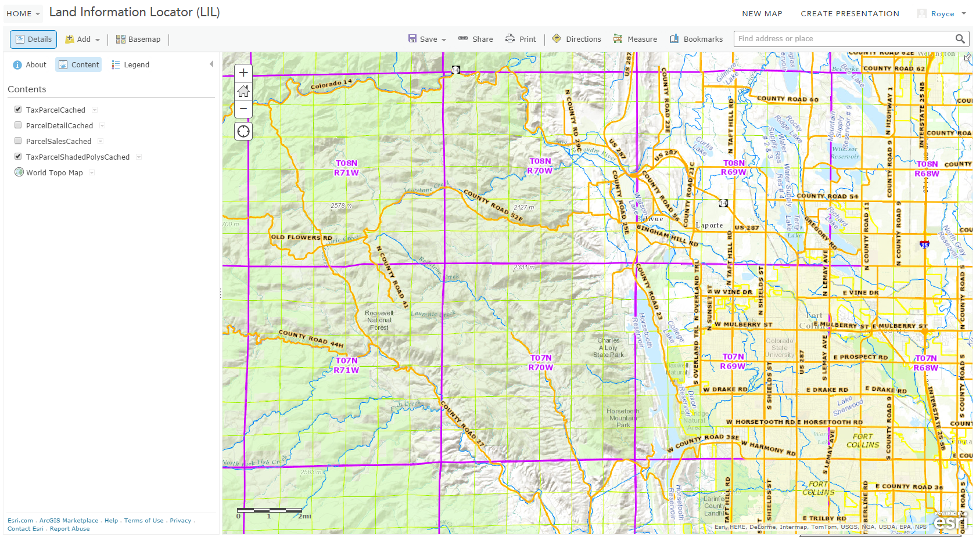Click the Roosevelt National Forest label
Viewport: 976px width, 537px height.
[379, 320]
